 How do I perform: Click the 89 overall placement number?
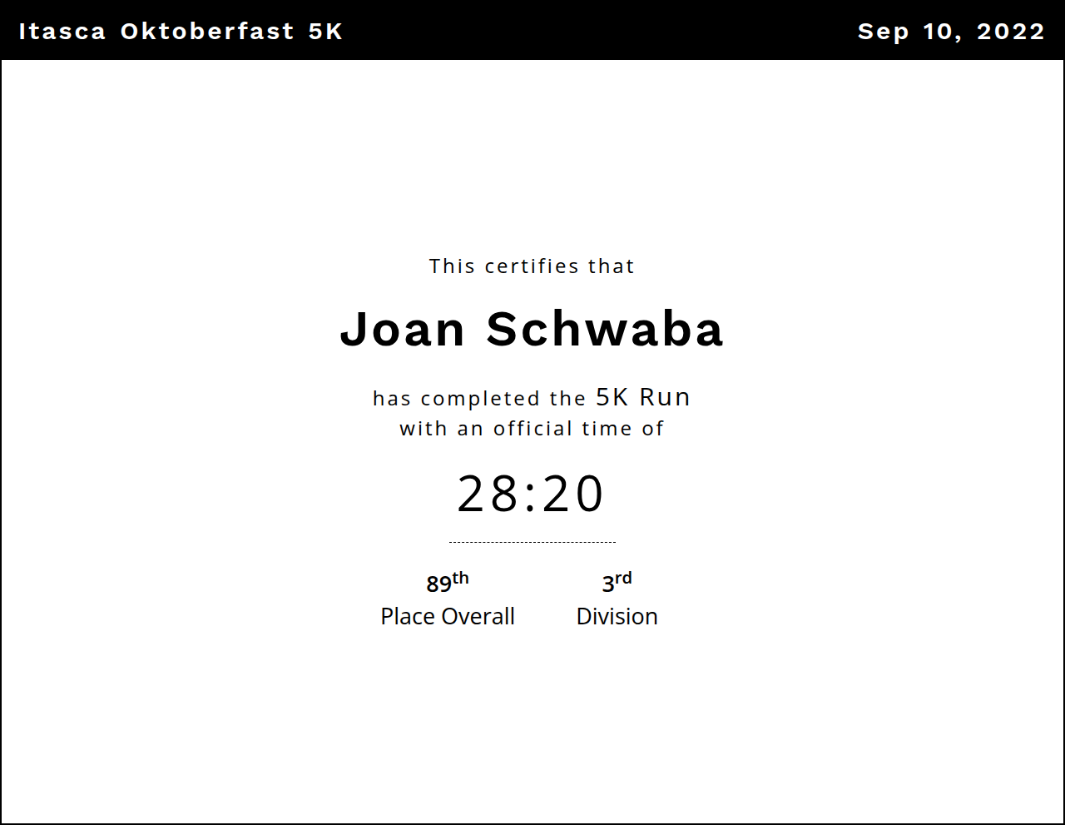tap(438, 584)
